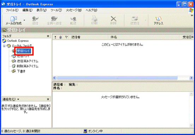Image resolution: width=195 pixels, height=135 pixels.
Task: Open the ツール(T) menu
Action: point(56,10)
